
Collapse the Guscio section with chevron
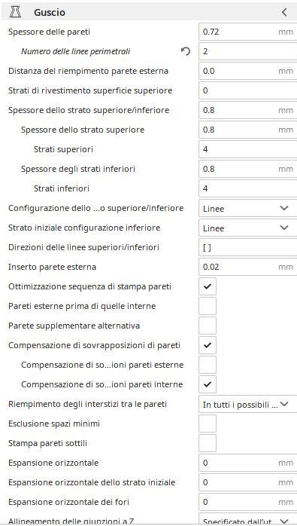point(284,12)
